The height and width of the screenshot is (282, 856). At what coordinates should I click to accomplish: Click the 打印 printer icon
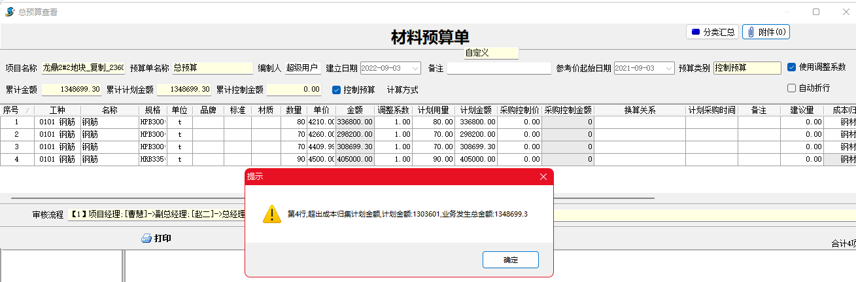click(x=146, y=239)
